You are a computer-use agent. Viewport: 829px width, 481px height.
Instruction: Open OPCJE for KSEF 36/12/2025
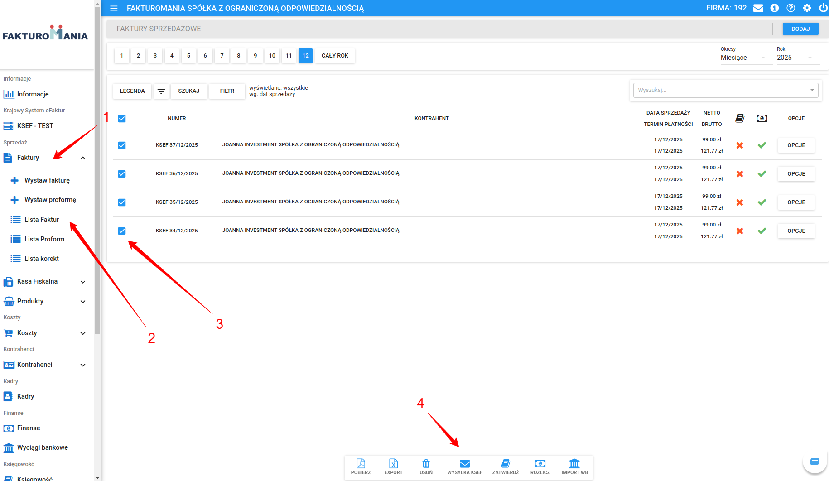(796, 174)
